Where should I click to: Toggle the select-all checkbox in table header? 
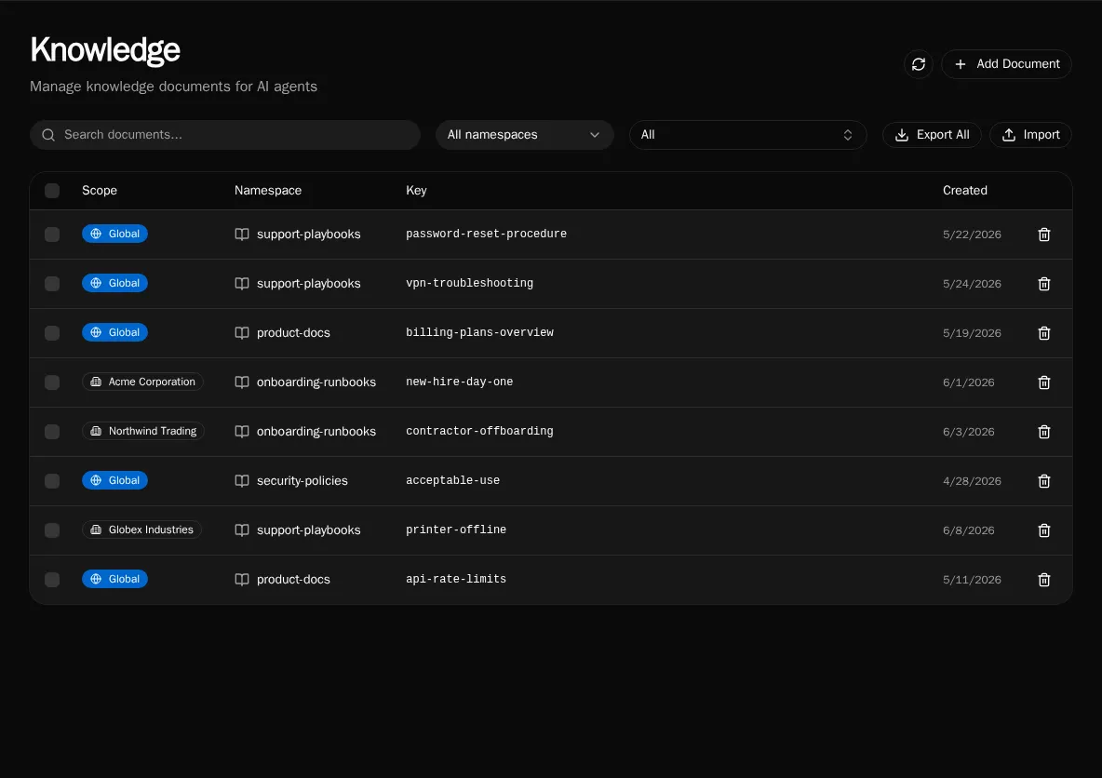pyautogui.click(x=52, y=191)
